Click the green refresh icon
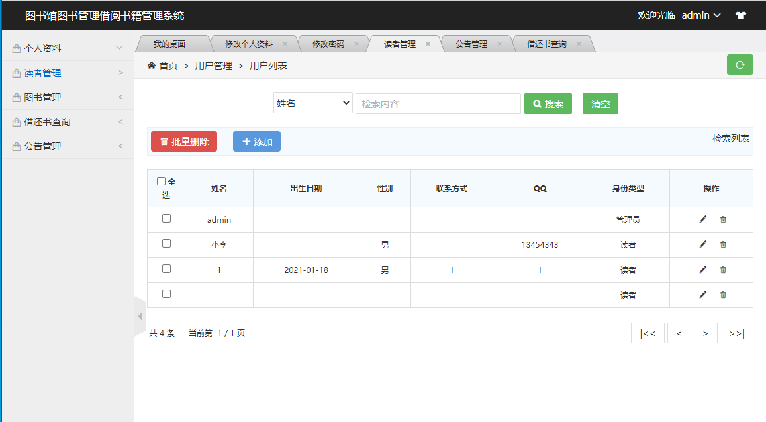766x422 pixels. 740,64
